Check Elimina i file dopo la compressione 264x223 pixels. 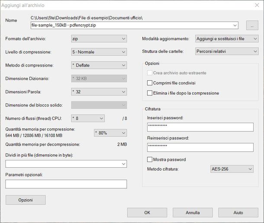[x=150, y=93]
